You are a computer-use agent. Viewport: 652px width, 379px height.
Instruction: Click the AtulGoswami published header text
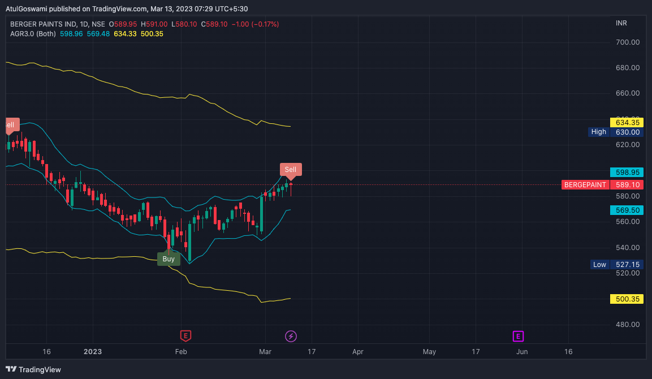click(127, 8)
